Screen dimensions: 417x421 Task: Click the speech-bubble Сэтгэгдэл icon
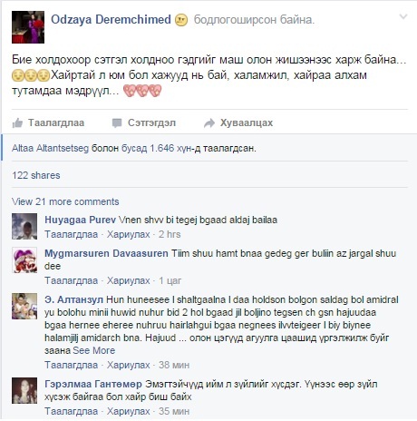(117, 123)
